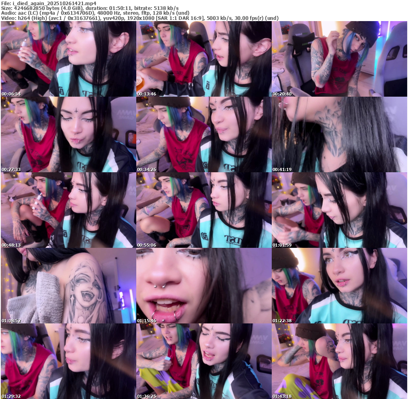The height and width of the screenshot is (399, 408).
Task: Click the Audio line with aac (LC)
Action: 95,13
